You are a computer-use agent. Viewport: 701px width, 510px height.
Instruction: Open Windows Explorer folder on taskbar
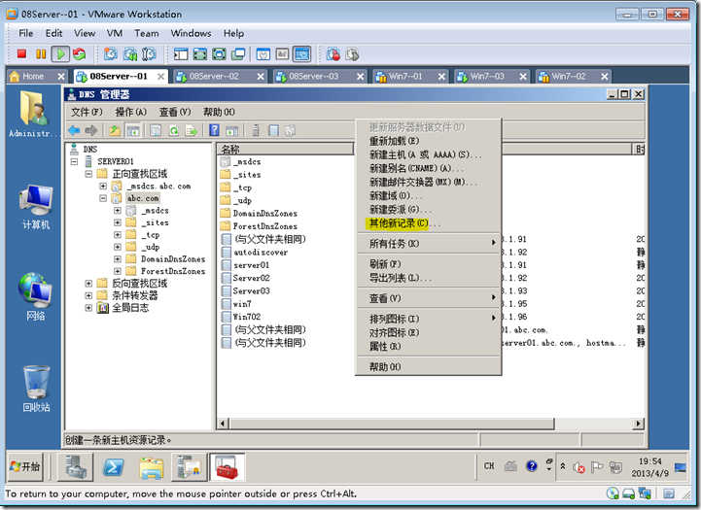[x=152, y=467]
